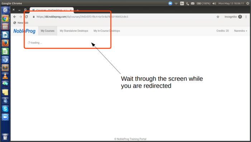
Task: Open VLC media player from the dock
Action: click(5, 76)
